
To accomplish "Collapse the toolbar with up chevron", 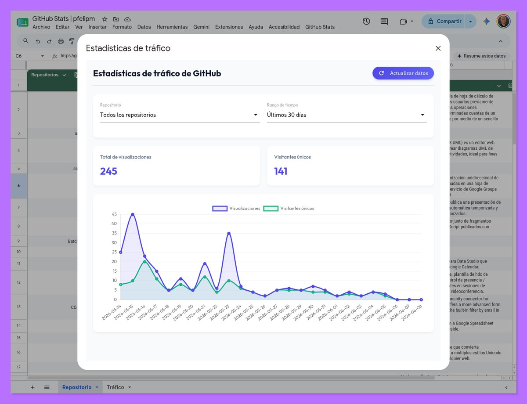I will [500, 41].
